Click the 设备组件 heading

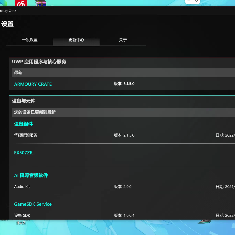point(23,124)
